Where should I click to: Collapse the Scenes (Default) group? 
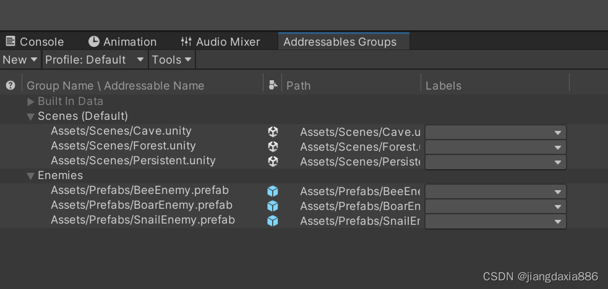tap(31, 117)
